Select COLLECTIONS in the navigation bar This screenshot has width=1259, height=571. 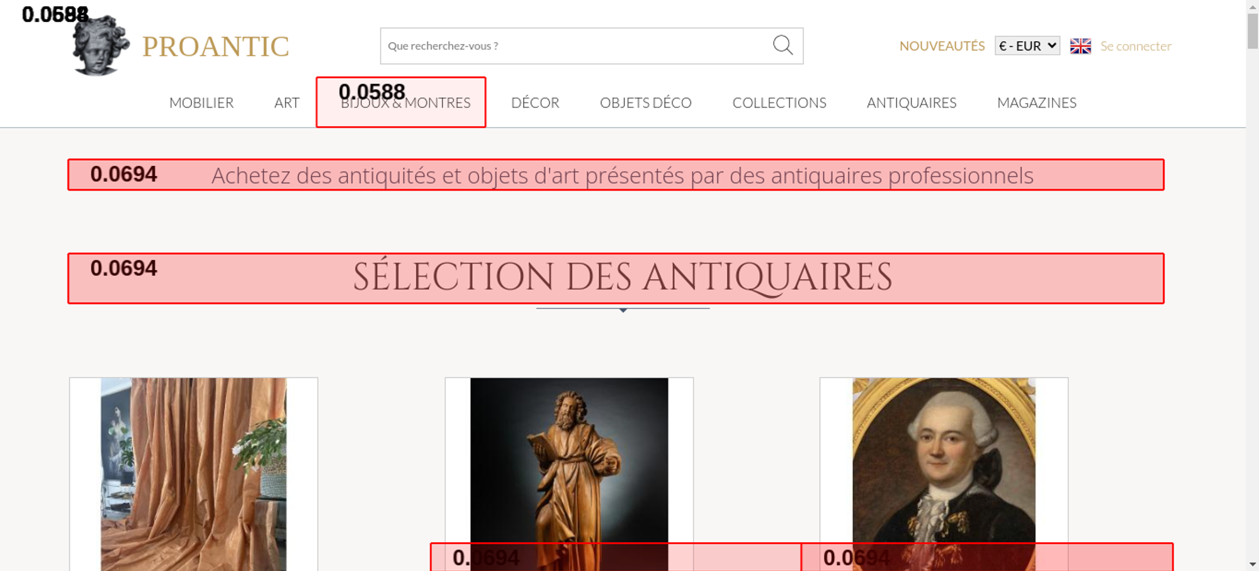pyautogui.click(x=779, y=103)
